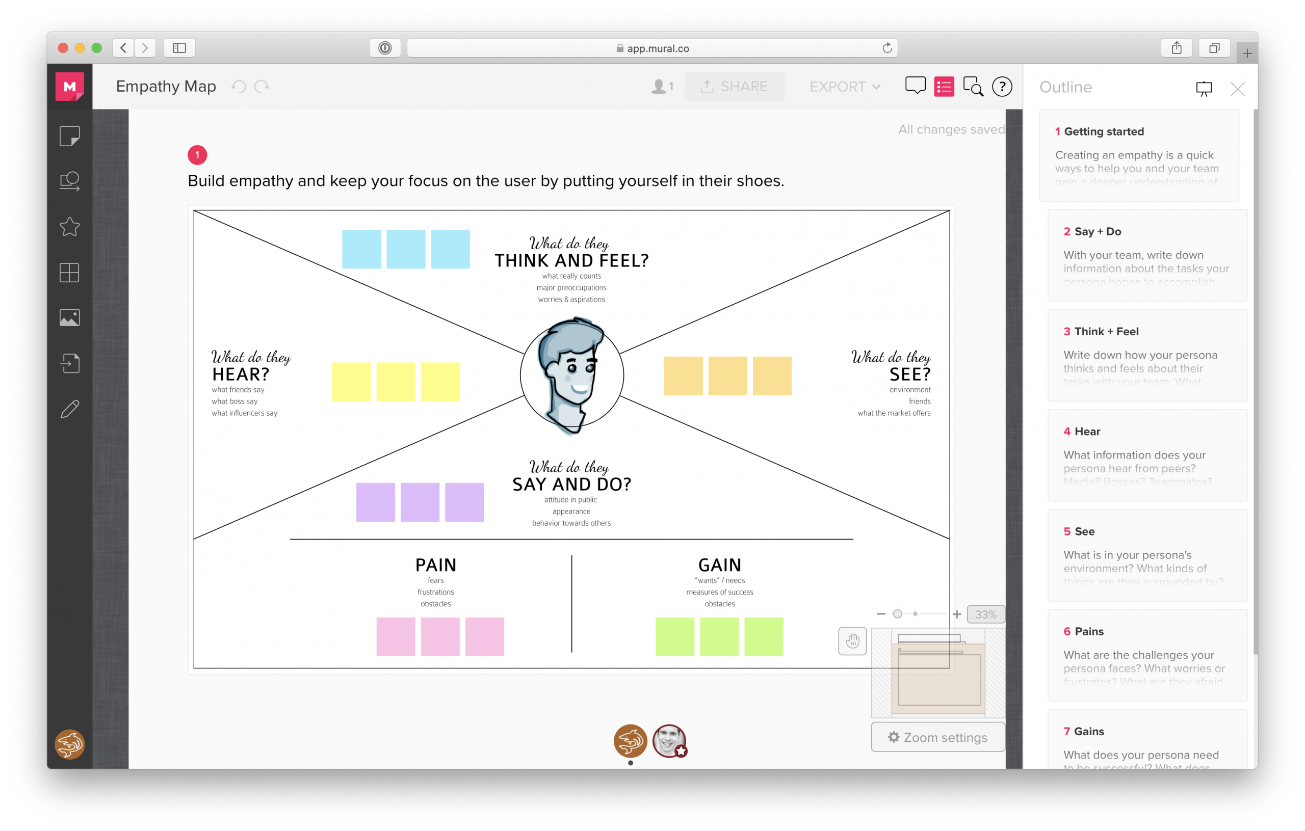This screenshot has width=1305, height=831.
Task: Toggle the outline panel list icon
Action: pyautogui.click(x=944, y=87)
